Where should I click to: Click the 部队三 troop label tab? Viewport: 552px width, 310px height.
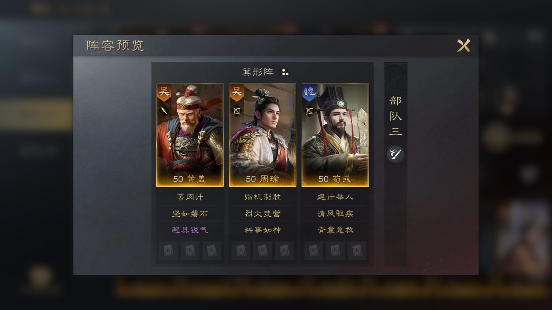coord(395,116)
